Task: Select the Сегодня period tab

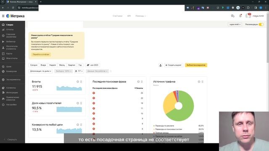Action: [34, 65]
